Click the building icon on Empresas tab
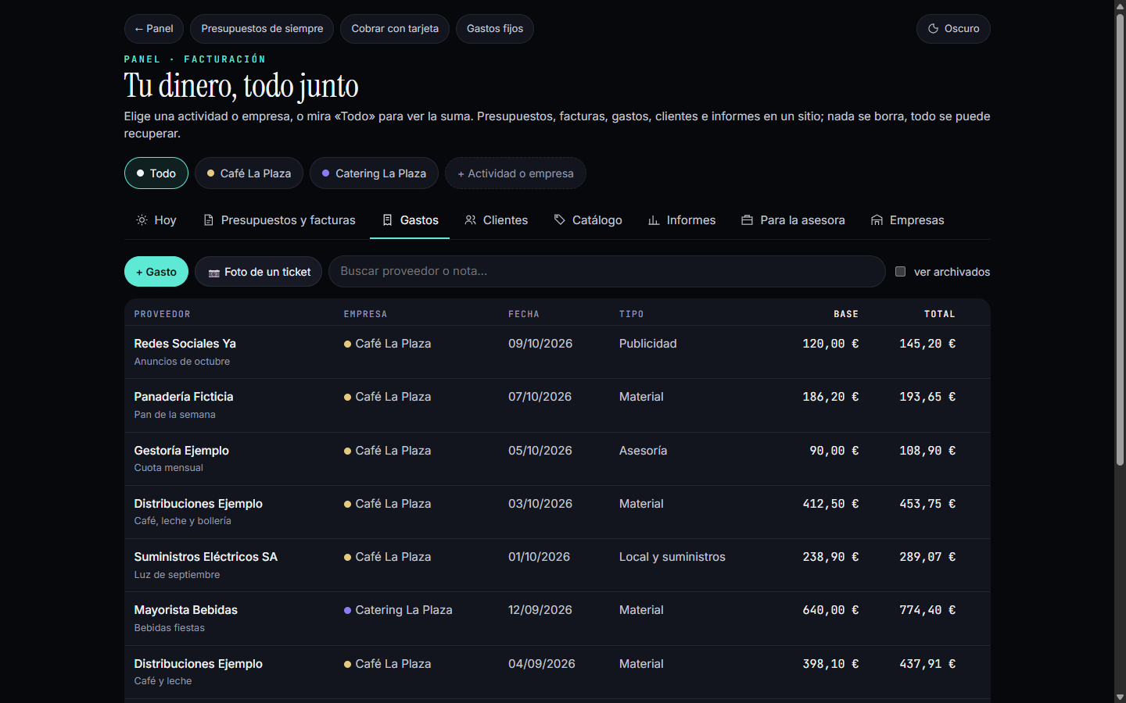This screenshot has height=703, width=1126. click(877, 220)
